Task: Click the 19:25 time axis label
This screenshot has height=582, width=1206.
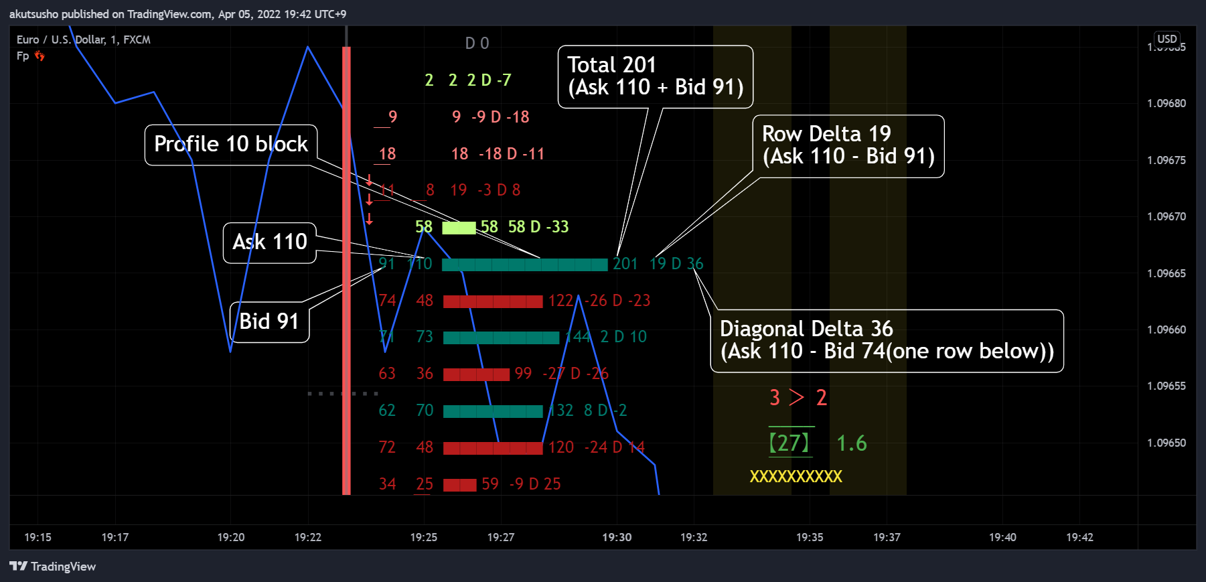Action: click(424, 537)
